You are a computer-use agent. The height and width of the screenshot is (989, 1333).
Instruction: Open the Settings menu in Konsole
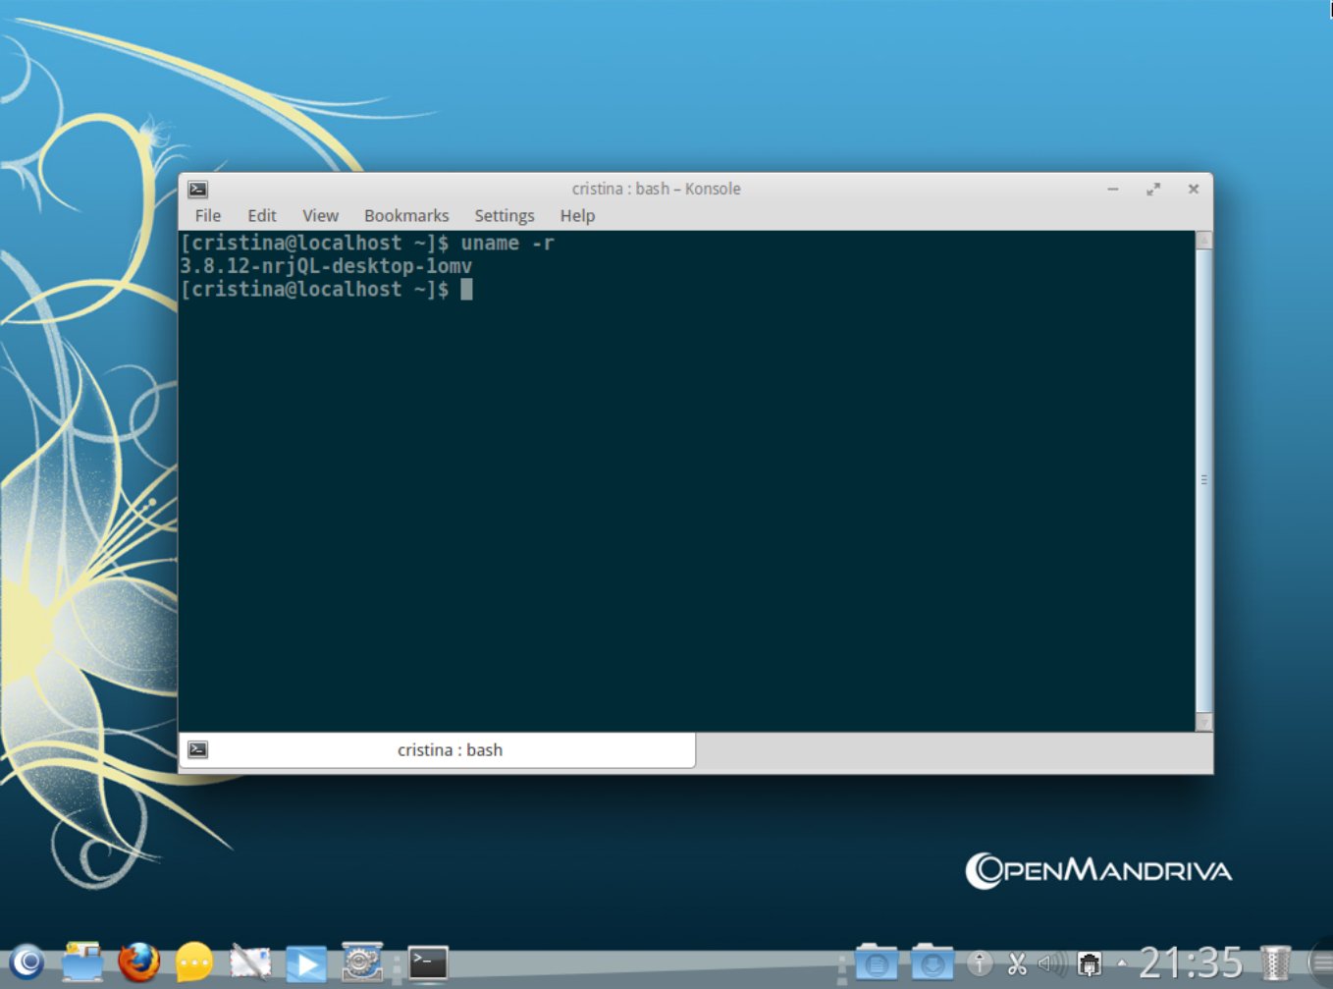[504, 215]
